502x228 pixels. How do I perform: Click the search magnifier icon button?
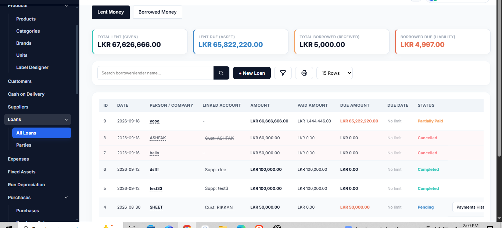(x=221, y=73)
